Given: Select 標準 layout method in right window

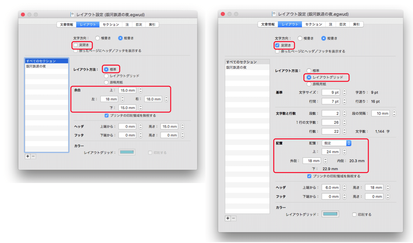Looking at the screenshot, I should (309, 71).
